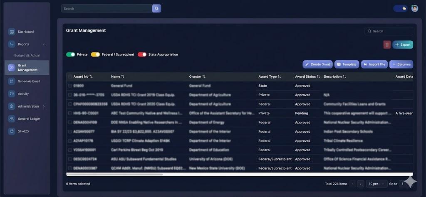Click the General Ledger icon

coord(12,118)
